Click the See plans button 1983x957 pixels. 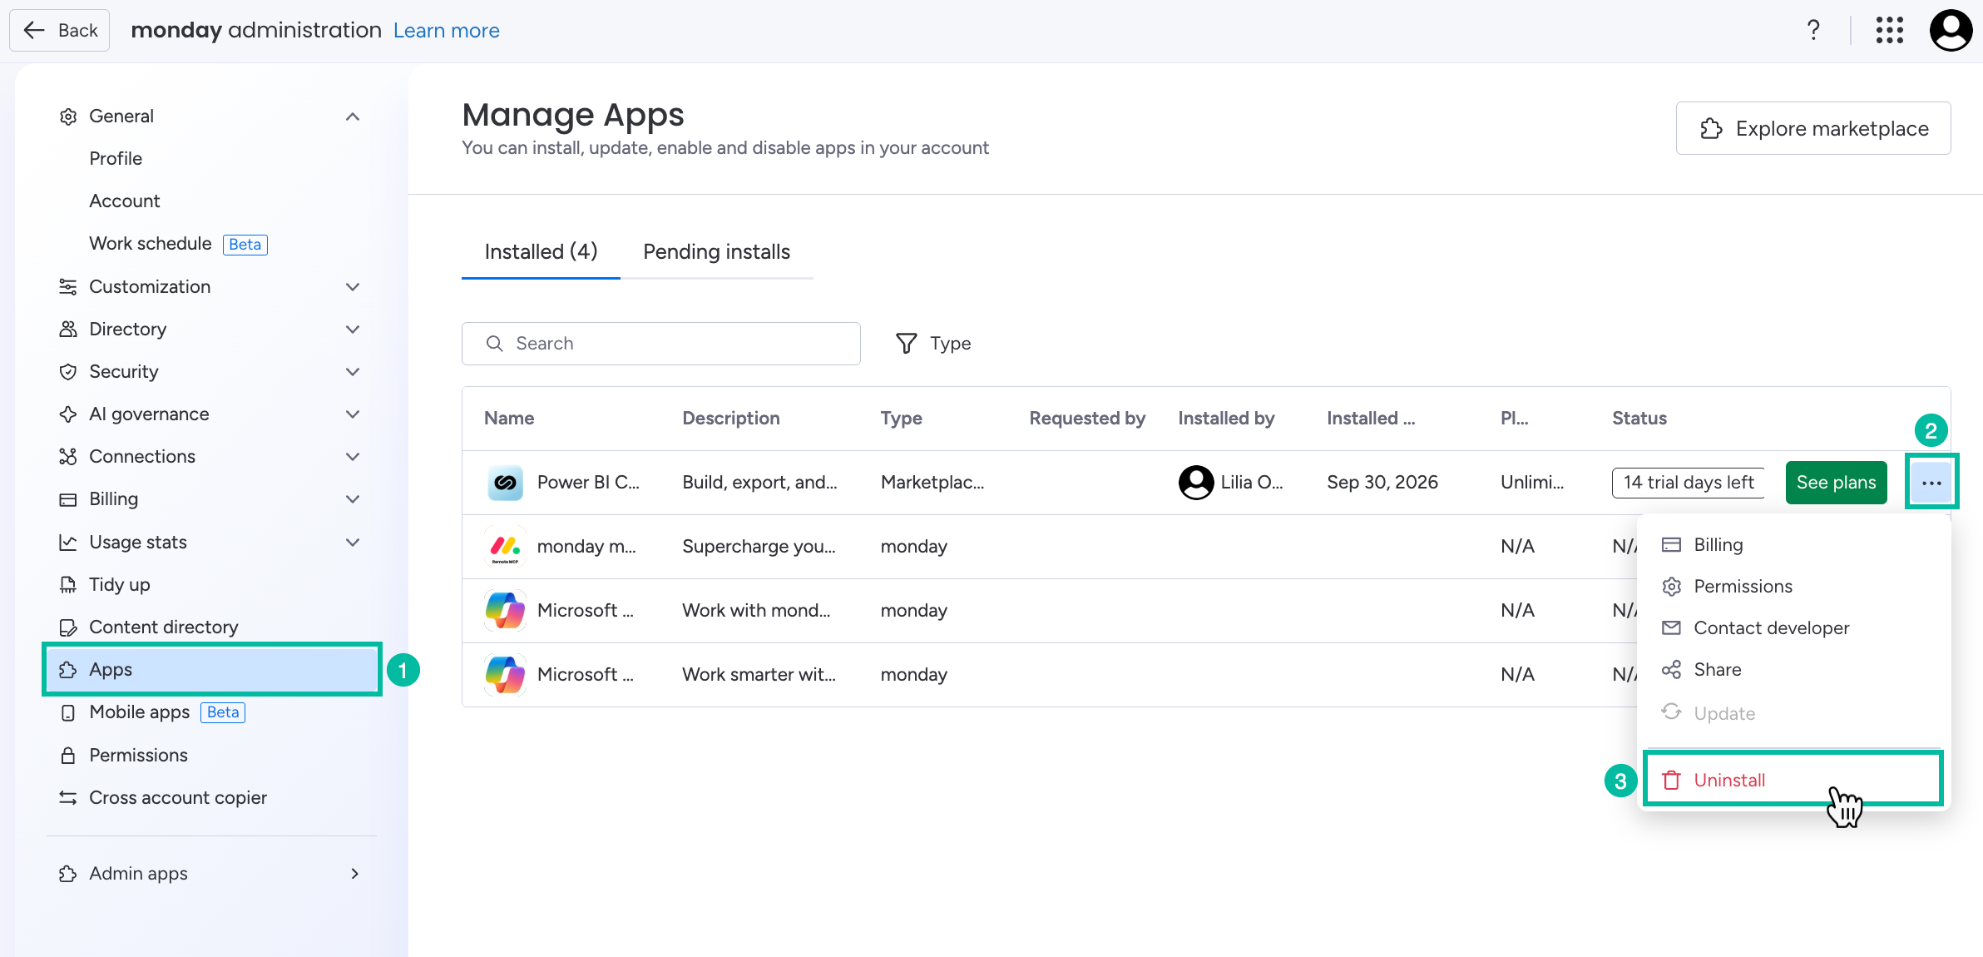(x=1836, y=483)
